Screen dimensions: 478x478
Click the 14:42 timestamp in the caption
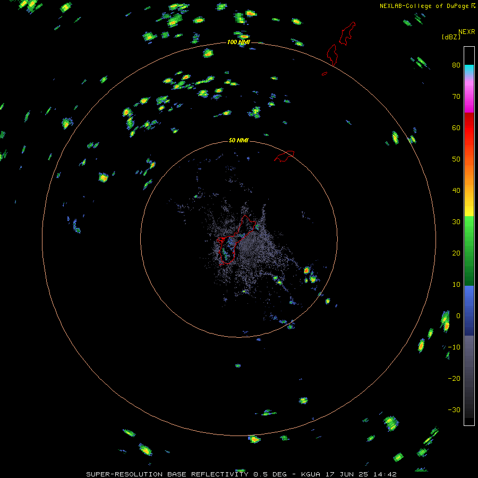tap(386, 474)
